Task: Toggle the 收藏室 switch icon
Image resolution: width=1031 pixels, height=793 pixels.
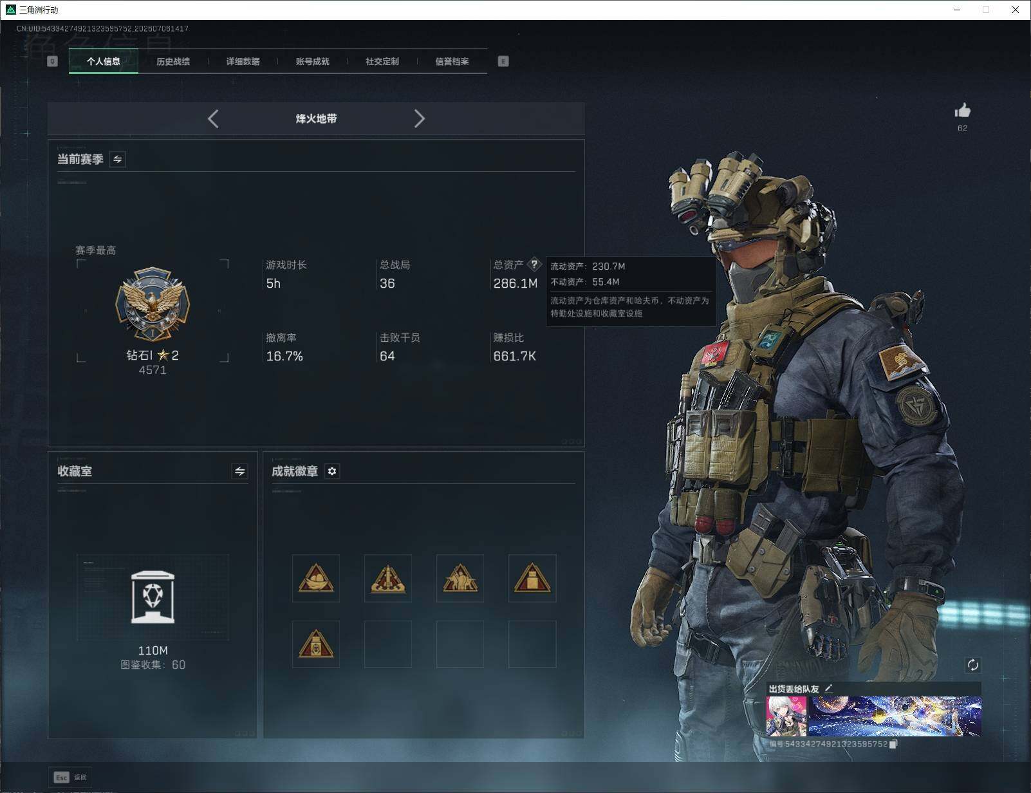Action: [x=239, y=471]
